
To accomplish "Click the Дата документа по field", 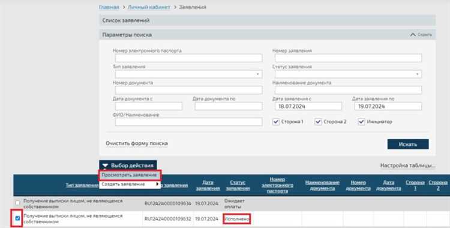I will click(229, 106).
